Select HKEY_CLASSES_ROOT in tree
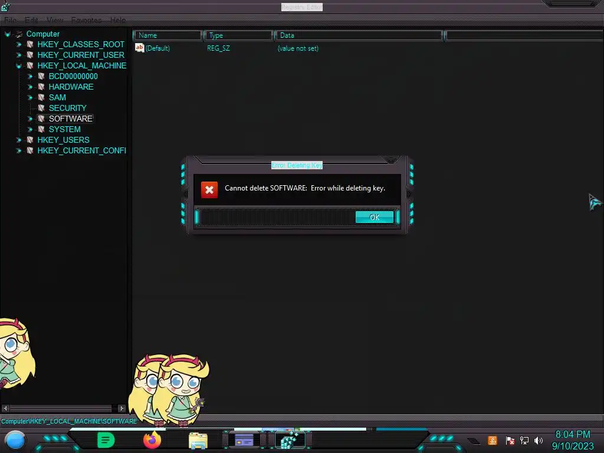The height and width of the screenshot is (453, 604). (81, 44)
